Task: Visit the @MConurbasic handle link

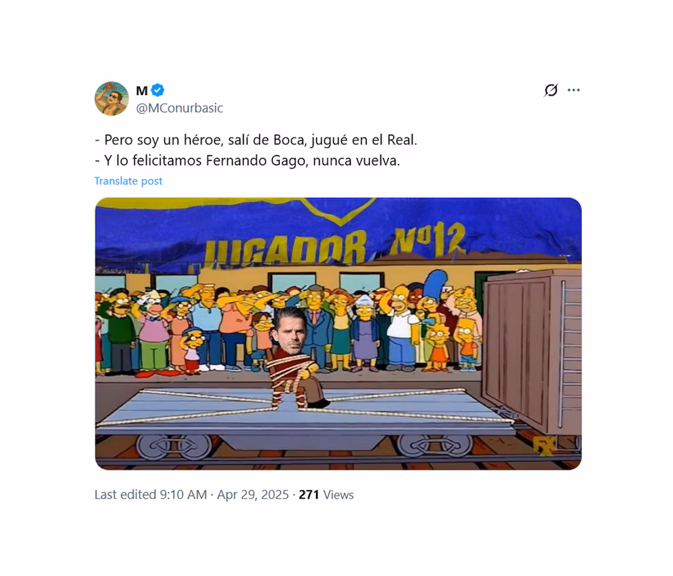Action: (x=179, y=108)
